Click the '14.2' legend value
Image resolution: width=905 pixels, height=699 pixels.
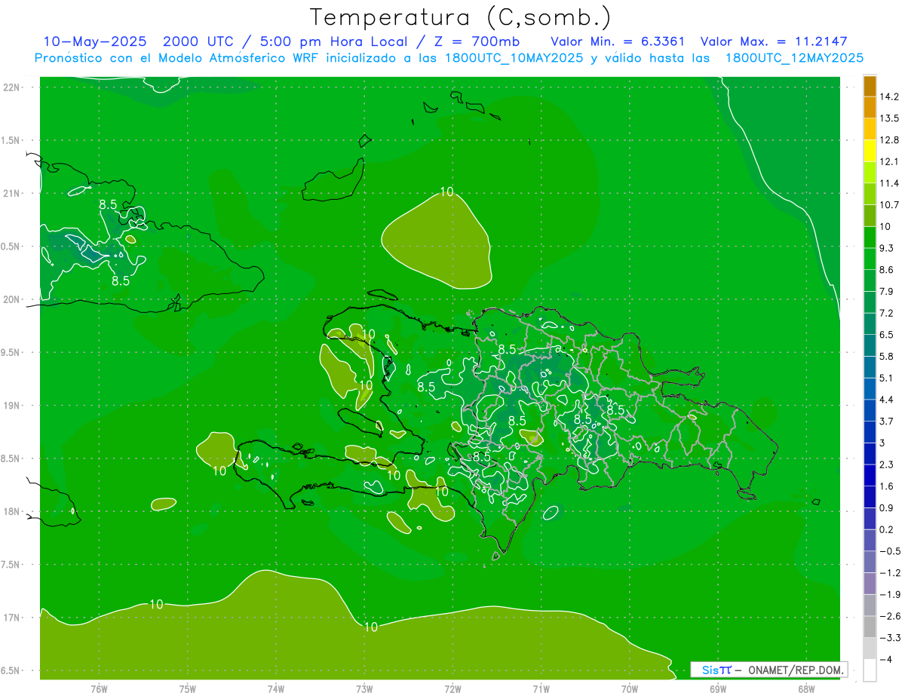click(x=890, y=97)
